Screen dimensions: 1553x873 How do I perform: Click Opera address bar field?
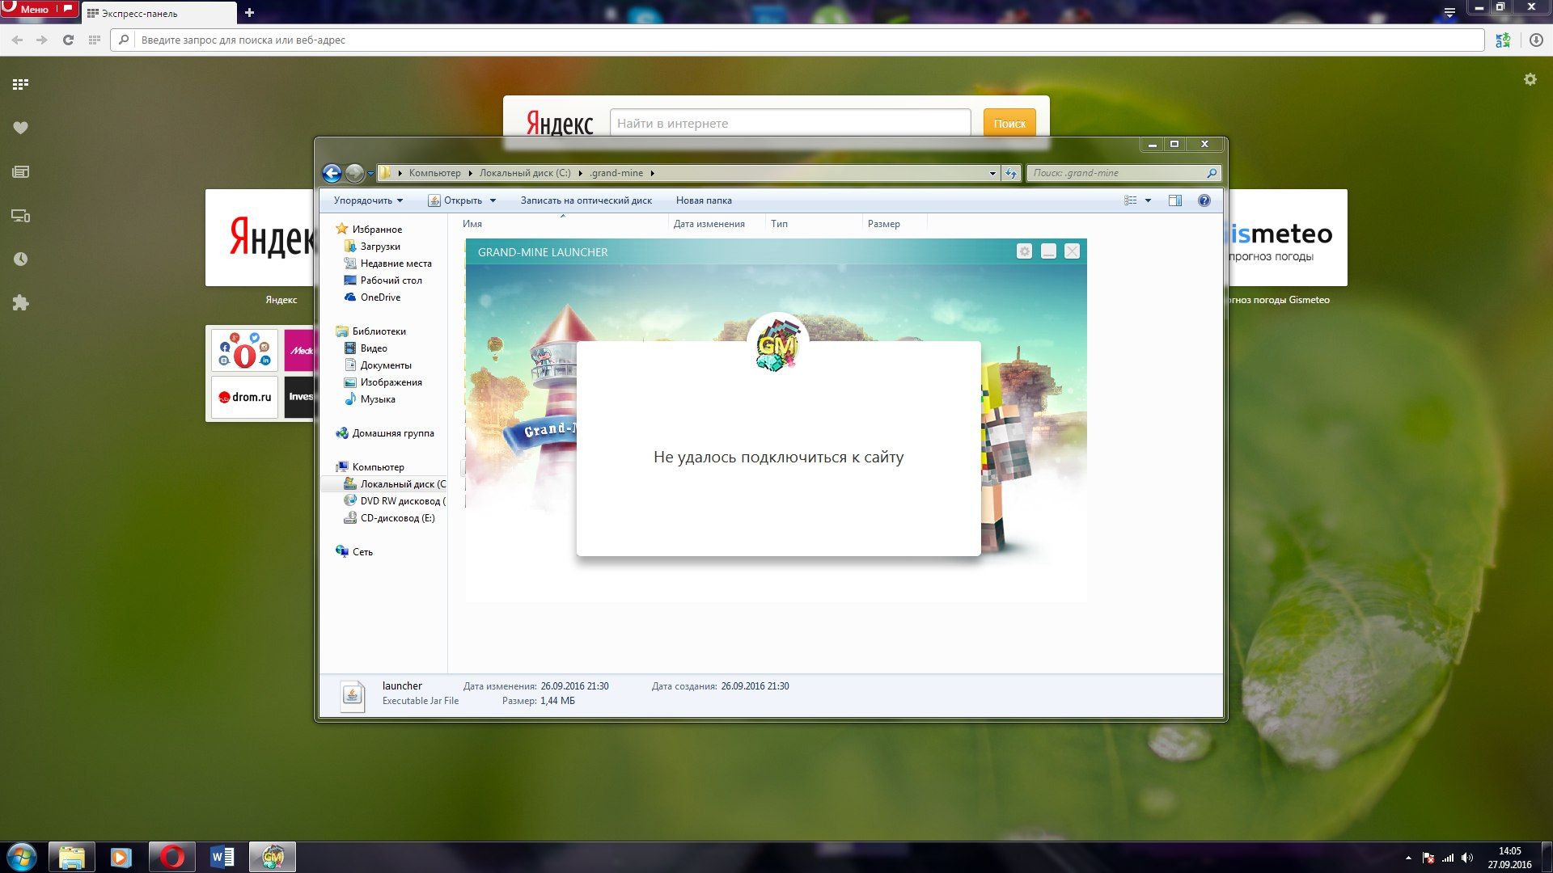tap(797, 40)
